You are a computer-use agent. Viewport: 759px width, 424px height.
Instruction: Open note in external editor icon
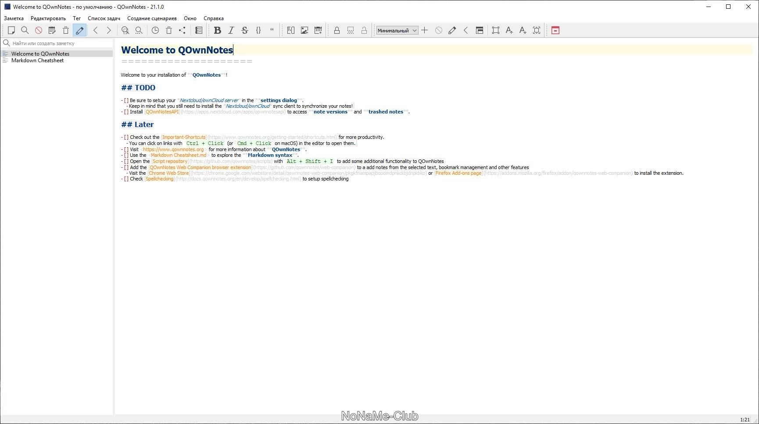pyautogui.click(x=52, y=30)
